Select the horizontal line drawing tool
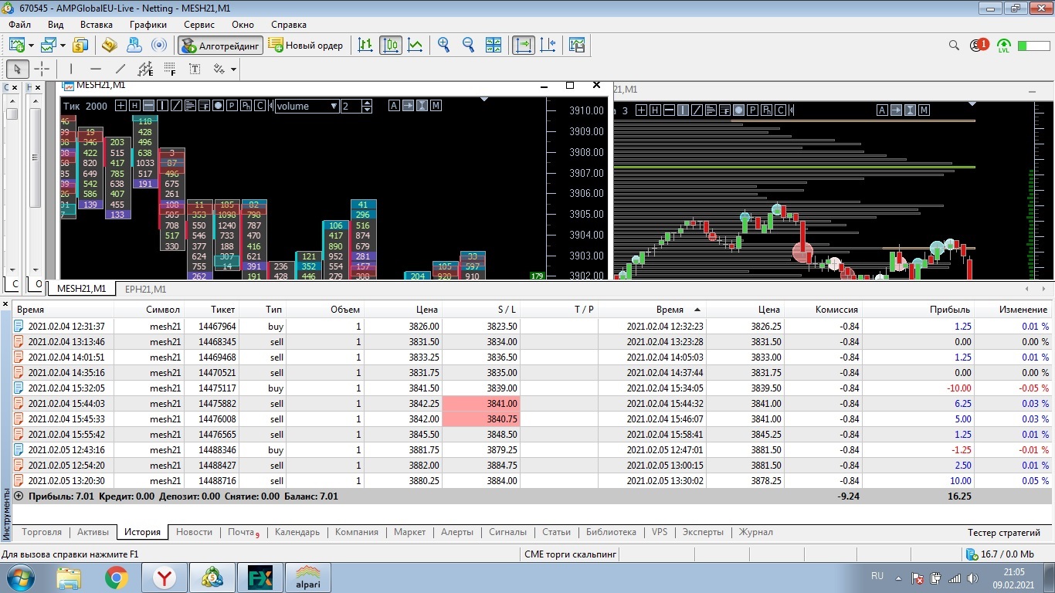Viewport: 1055px width, 593px height. tap(96, 69)
